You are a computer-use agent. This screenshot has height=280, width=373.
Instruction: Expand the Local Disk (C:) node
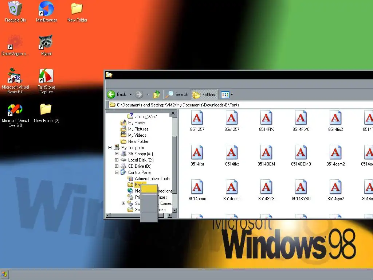coord(117,160)
